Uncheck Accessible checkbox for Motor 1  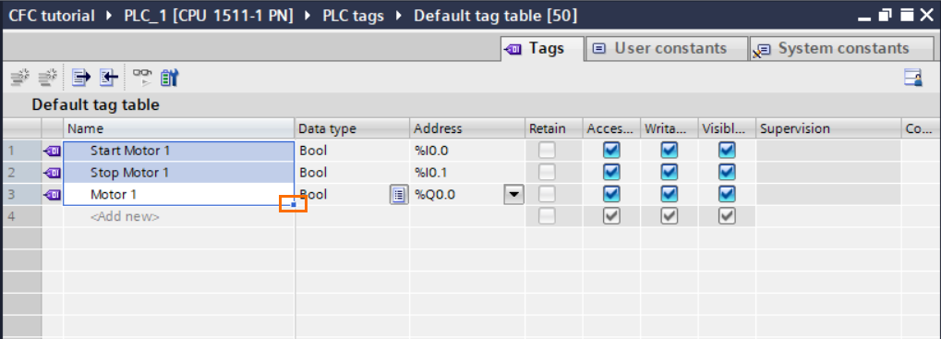click(x=611, y=194)
